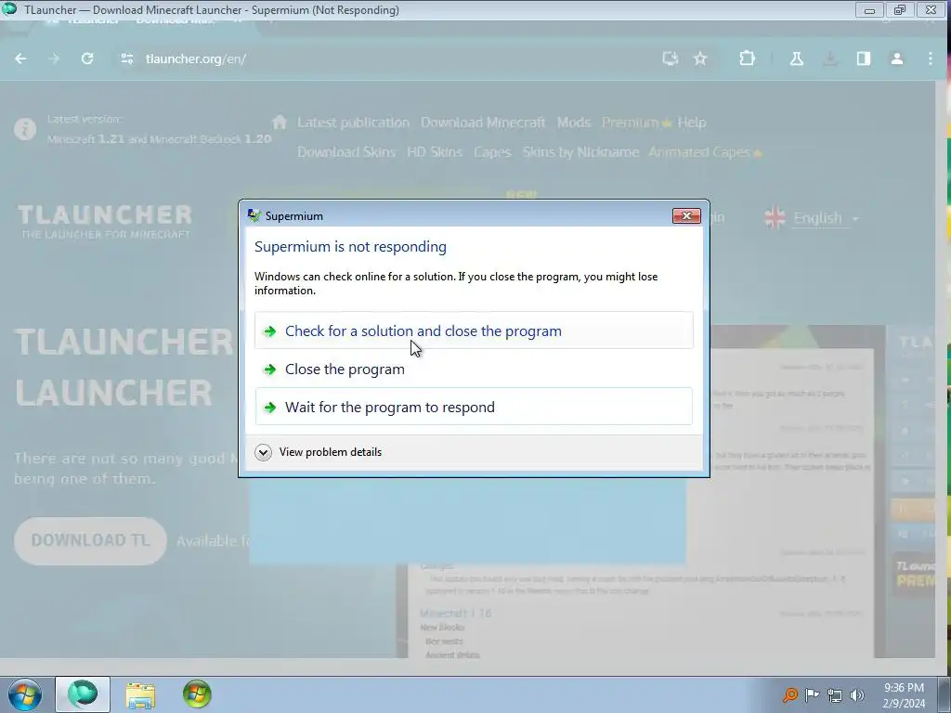The height and width of the screenshot is (713, 951).
Task: Open site information icon beside URL
Action: click(126, 58)
